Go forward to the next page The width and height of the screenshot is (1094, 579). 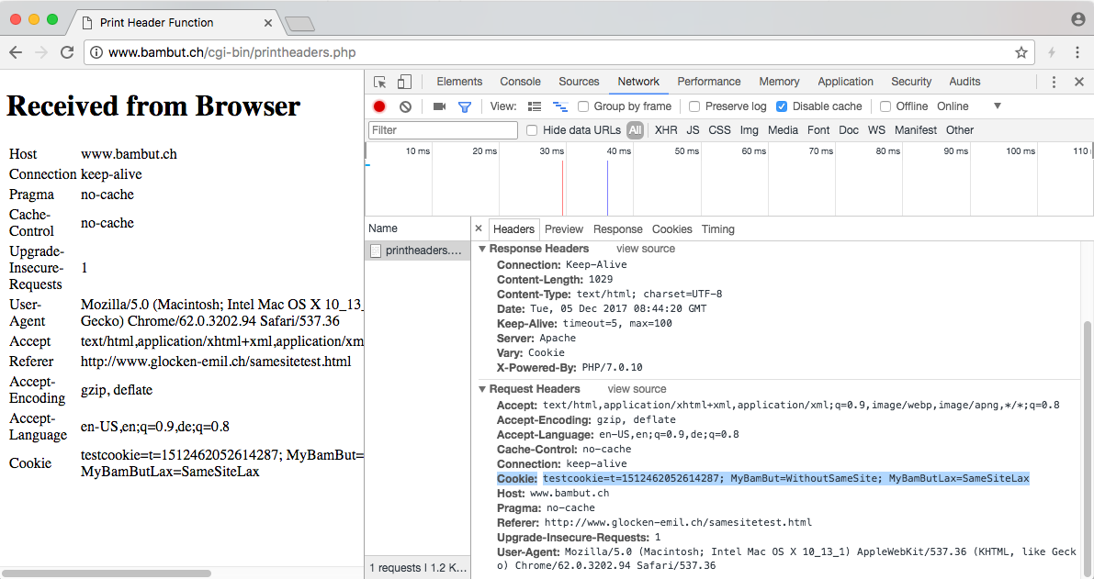pos(41,52)
